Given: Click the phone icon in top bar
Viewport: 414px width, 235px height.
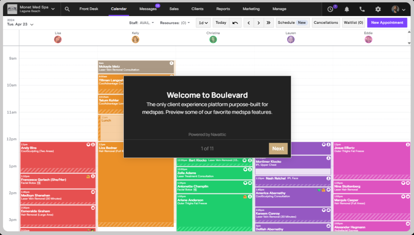Looking at the screenshot, I should click(362, 9).
